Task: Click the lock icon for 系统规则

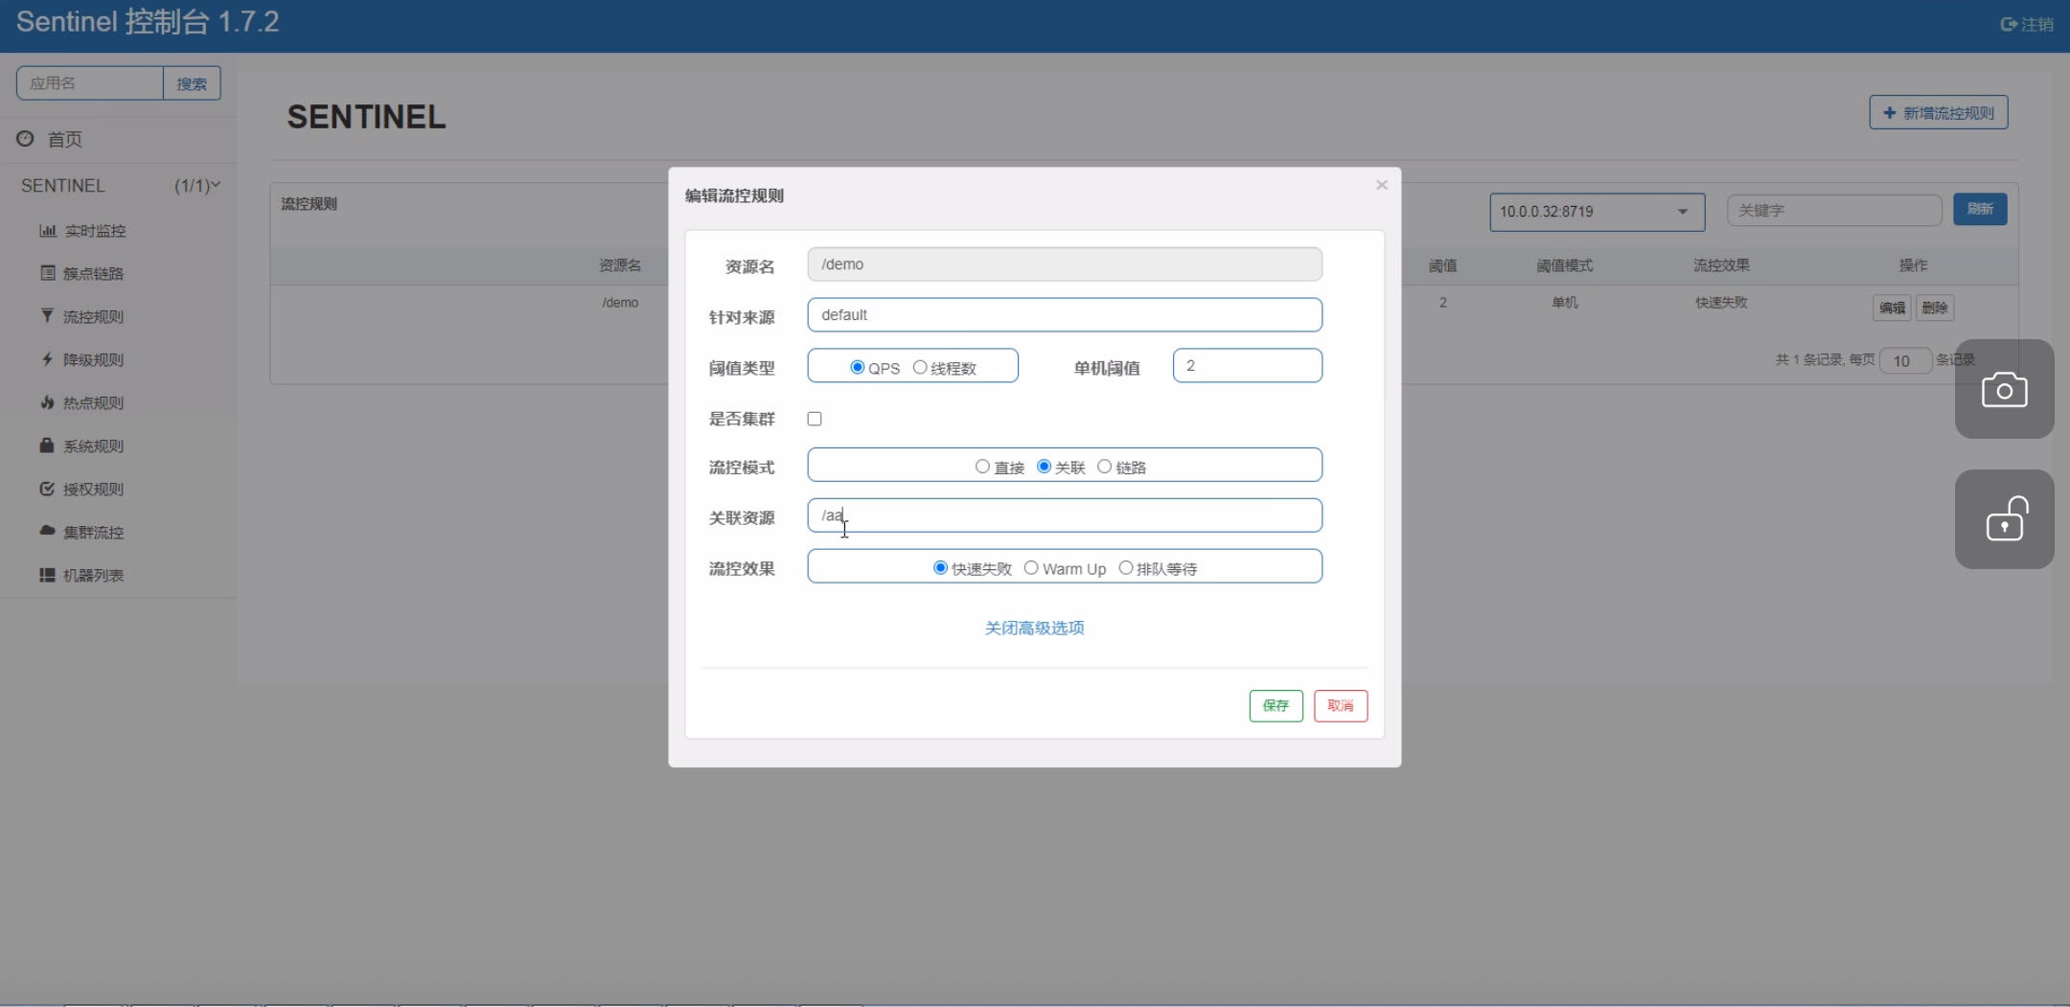Action: click(47, 446)
